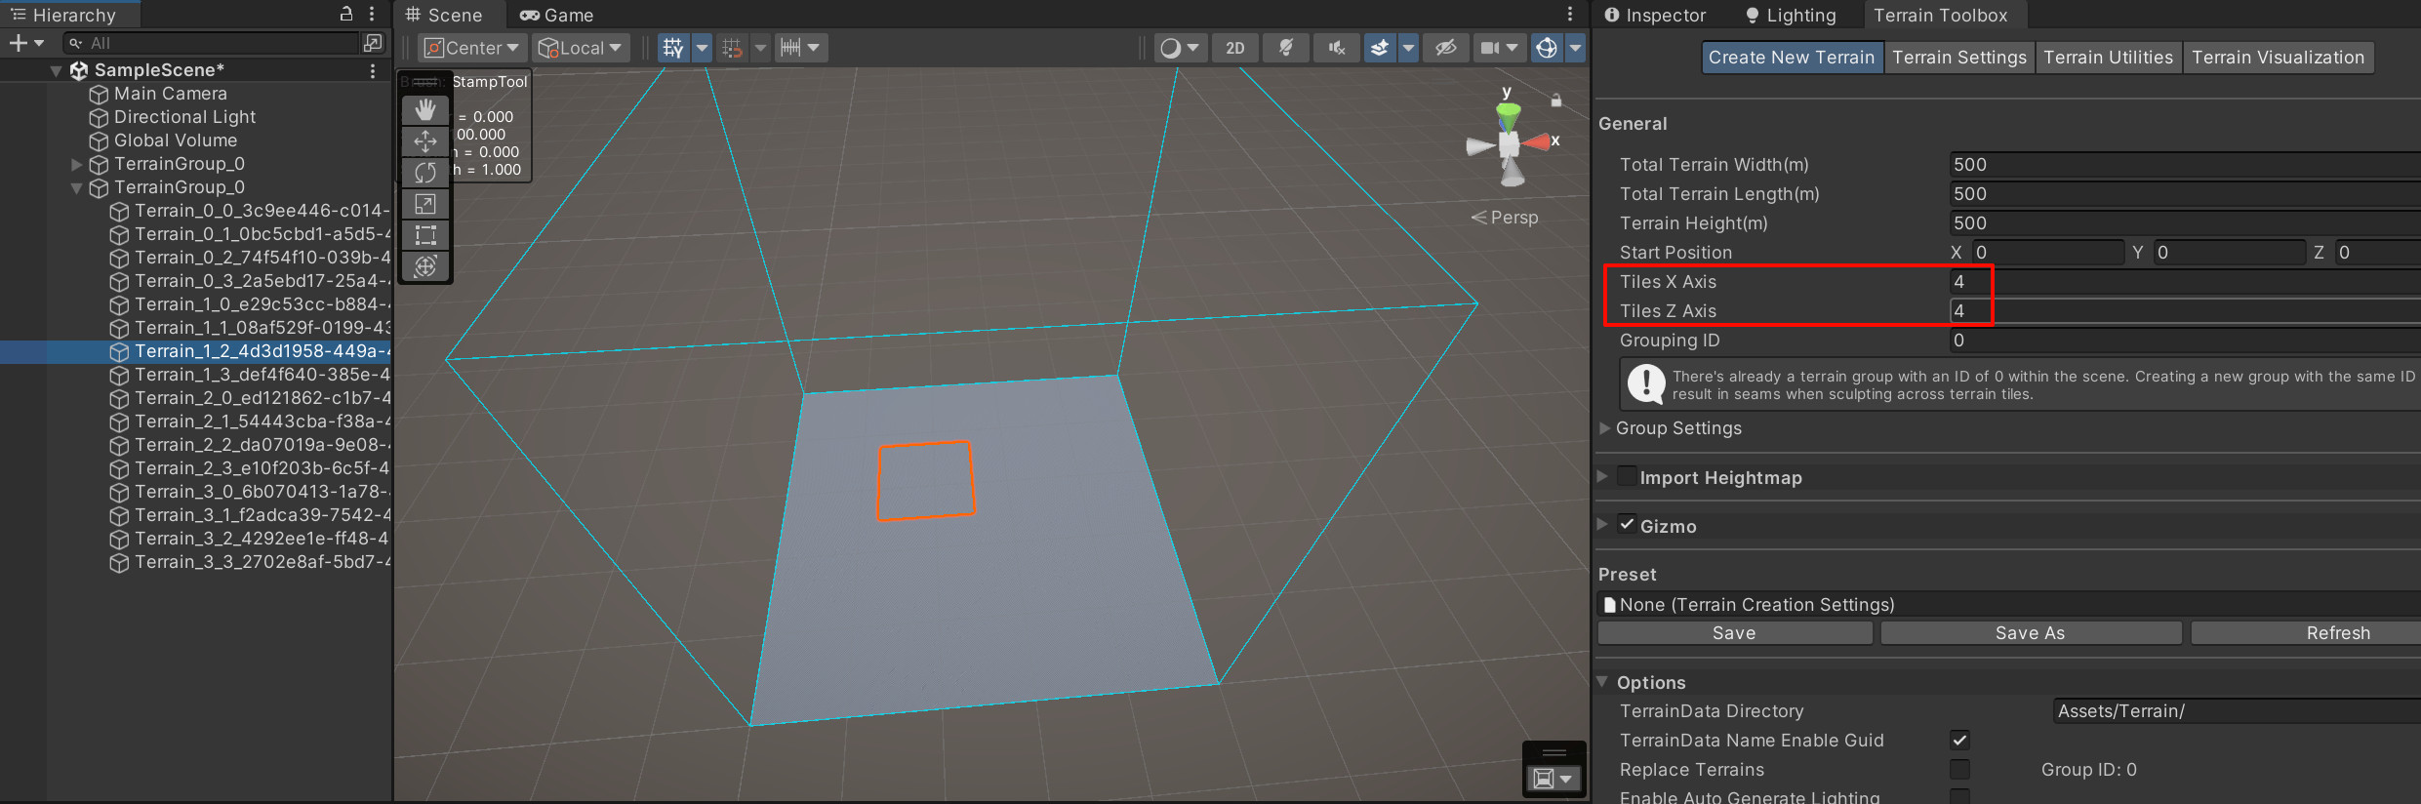
Task: Click the Create New Terrain button
Action: 1792,58
